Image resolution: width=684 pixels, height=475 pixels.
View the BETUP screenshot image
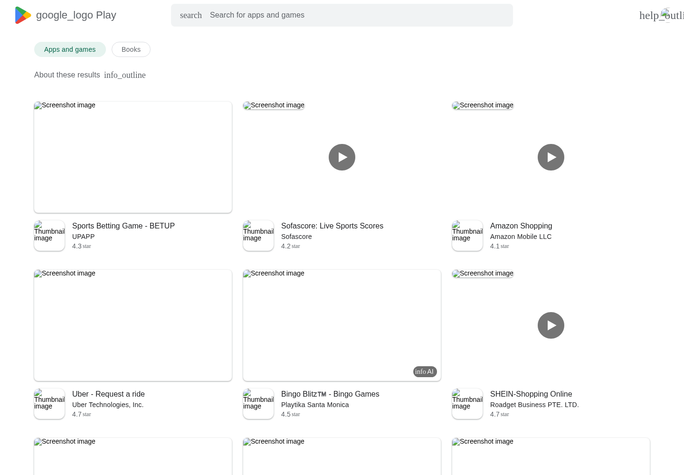pos(133,157)
